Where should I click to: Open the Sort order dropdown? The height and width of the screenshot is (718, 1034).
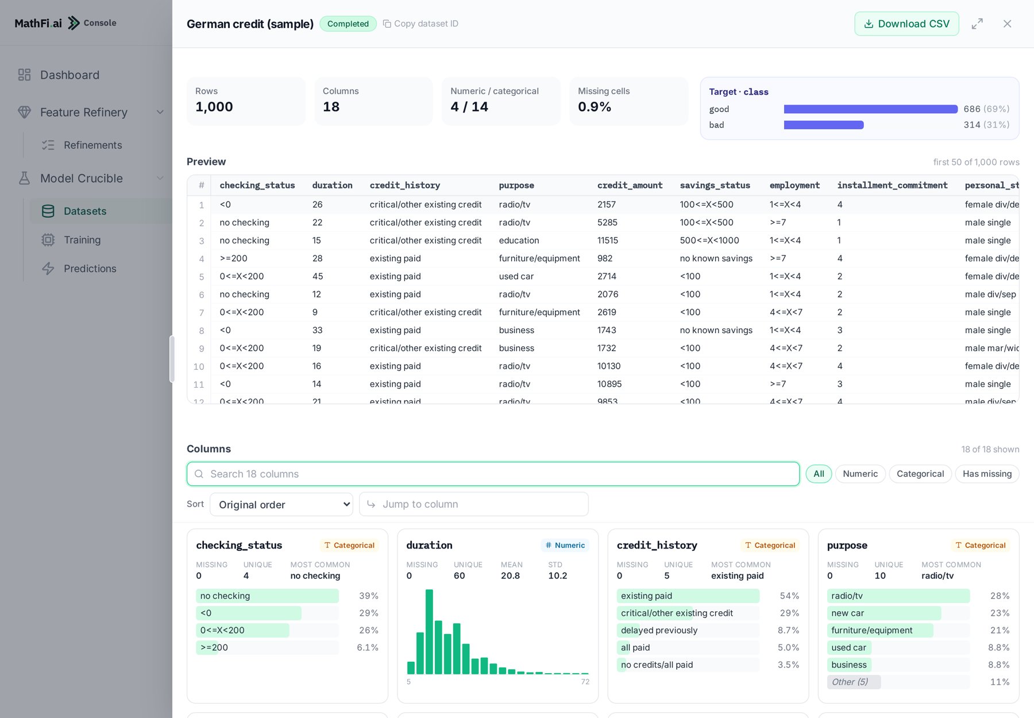point(281,504)
